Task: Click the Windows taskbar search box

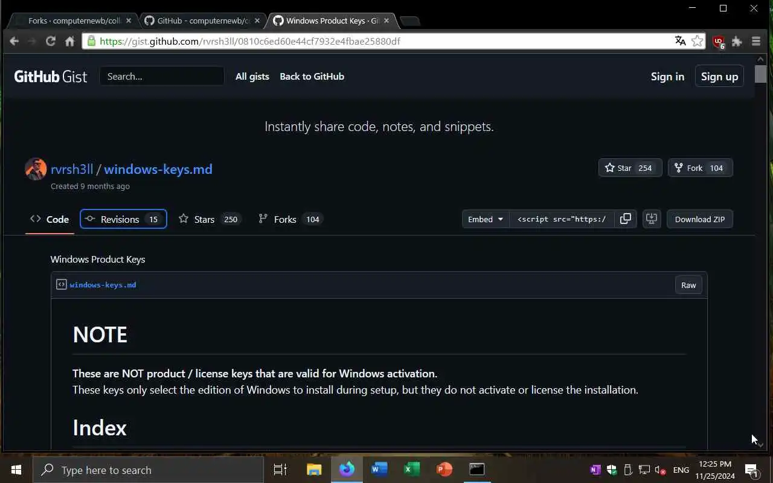Action: click(x=148, y=470)
